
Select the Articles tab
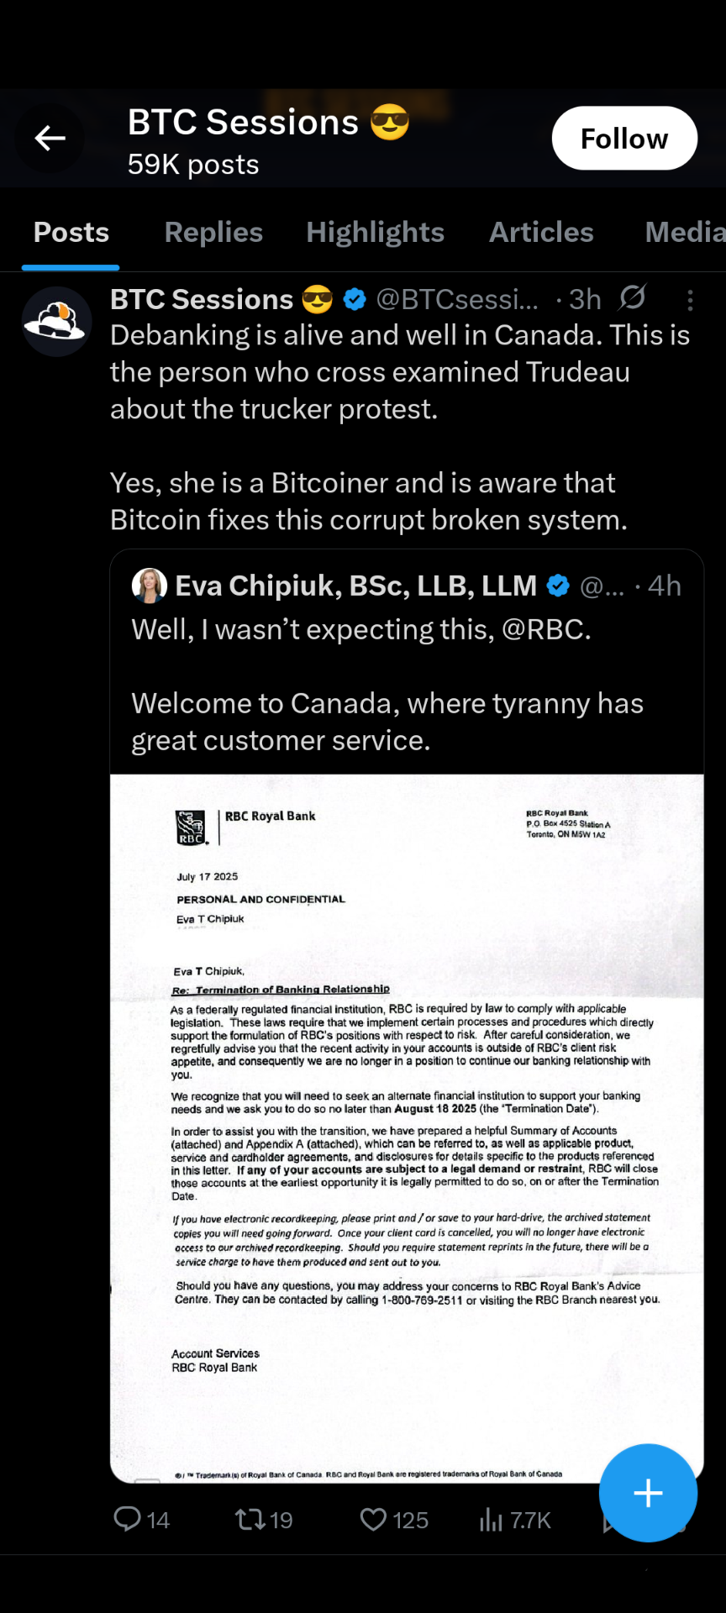click(541, 233)
